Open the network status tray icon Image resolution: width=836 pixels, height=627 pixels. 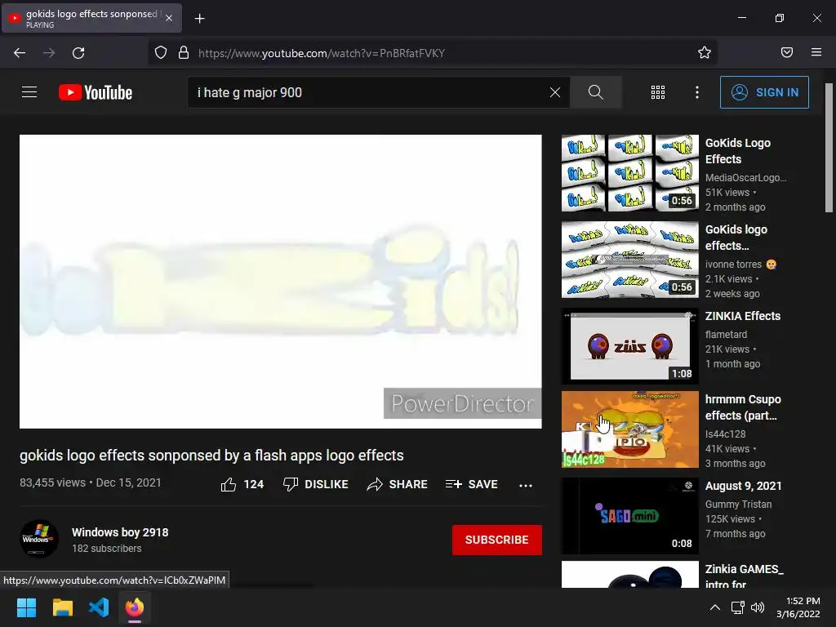pos(738,607)
